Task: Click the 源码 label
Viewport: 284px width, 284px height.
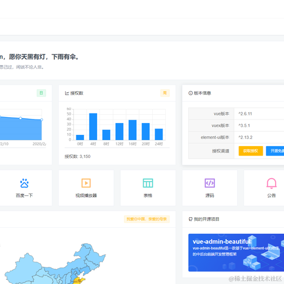Action: pos(209,195)
